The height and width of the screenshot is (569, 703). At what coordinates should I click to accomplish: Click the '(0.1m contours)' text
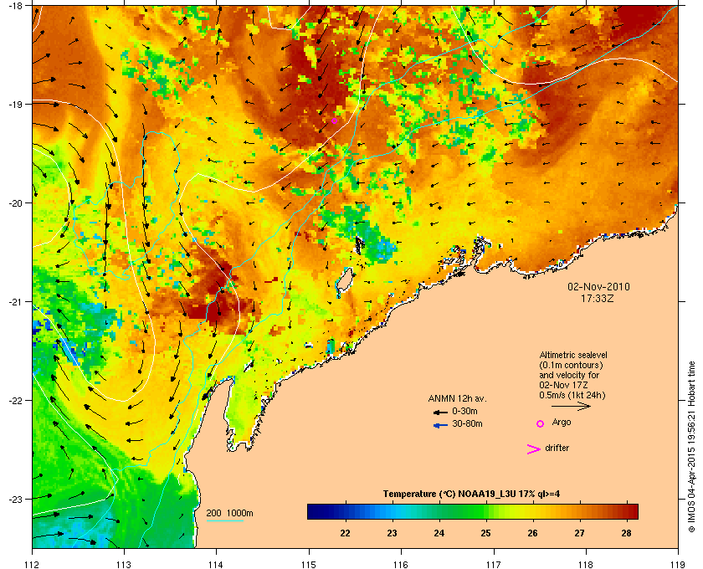[x=571, y=365]
